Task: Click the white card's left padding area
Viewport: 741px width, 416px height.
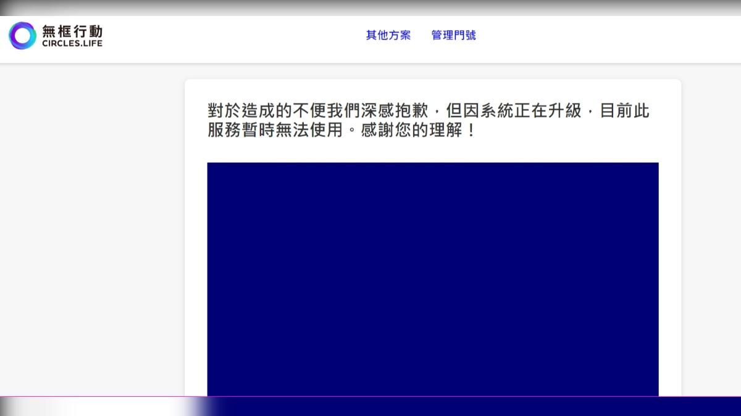Action: tap(196, 247)
